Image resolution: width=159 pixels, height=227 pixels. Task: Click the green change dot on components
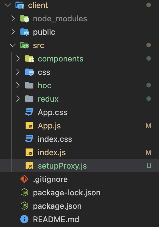point(149,59)
